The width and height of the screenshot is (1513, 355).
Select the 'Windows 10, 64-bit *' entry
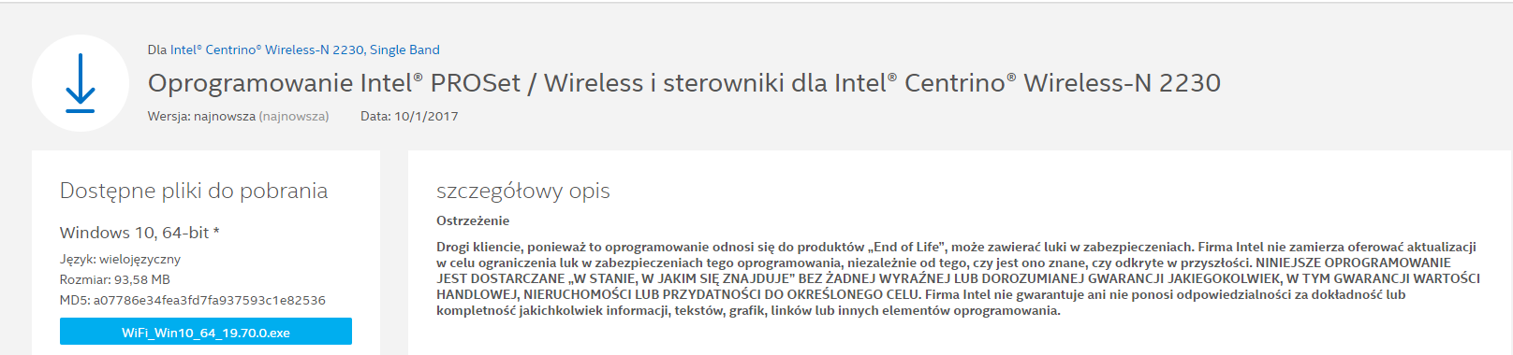pyautogui.click(x=140, y=233)
